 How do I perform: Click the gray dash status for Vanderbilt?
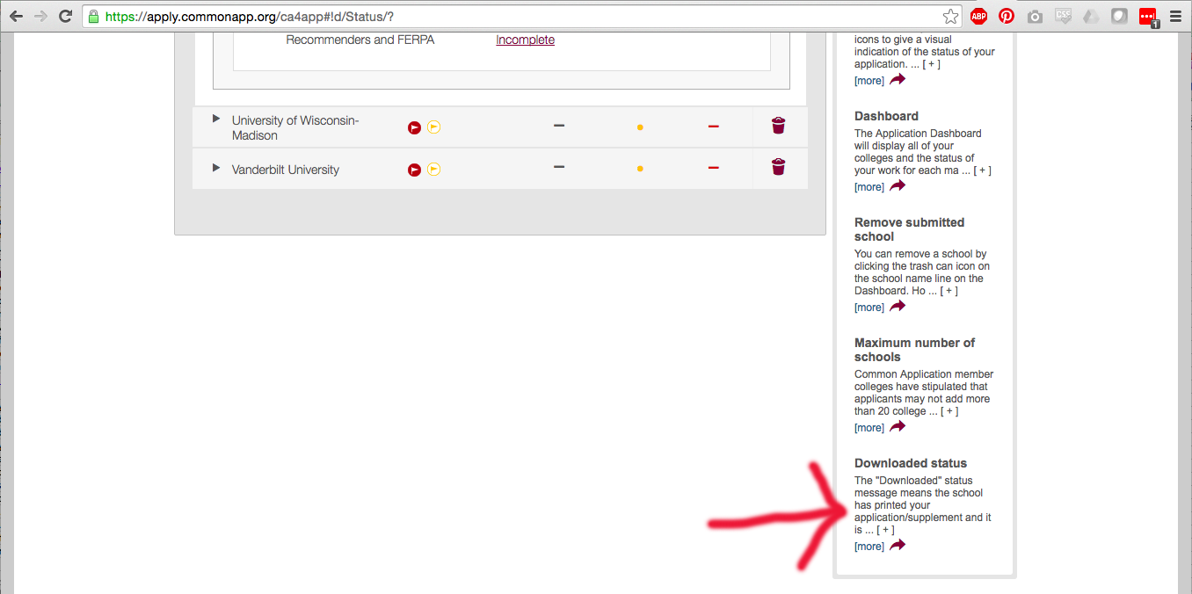(x=559, y=166)
